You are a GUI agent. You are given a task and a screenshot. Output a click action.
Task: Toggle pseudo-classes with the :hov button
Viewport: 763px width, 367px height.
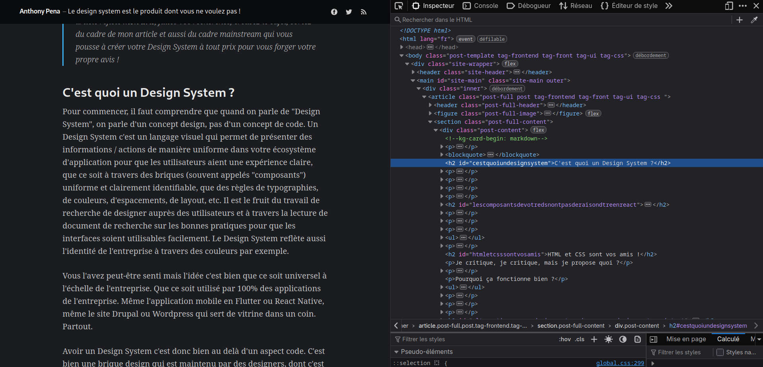tap(565, 340)
